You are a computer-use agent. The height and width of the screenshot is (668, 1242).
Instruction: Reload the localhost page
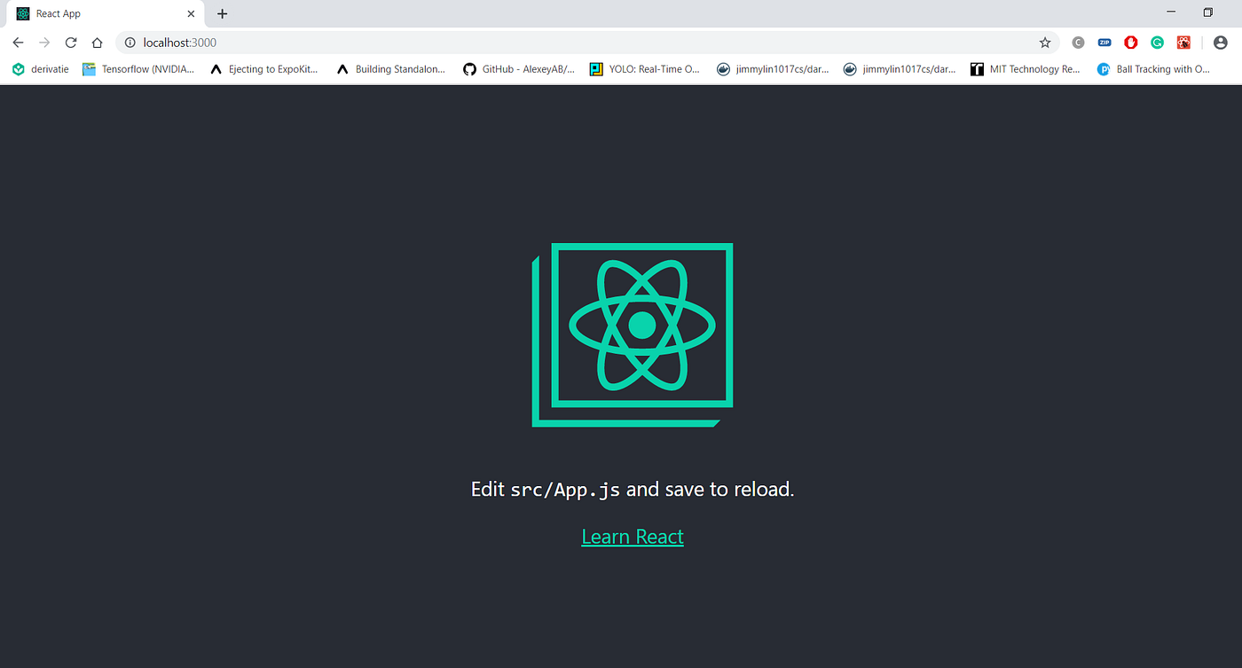pyautogui.click(x=71, y=43)
